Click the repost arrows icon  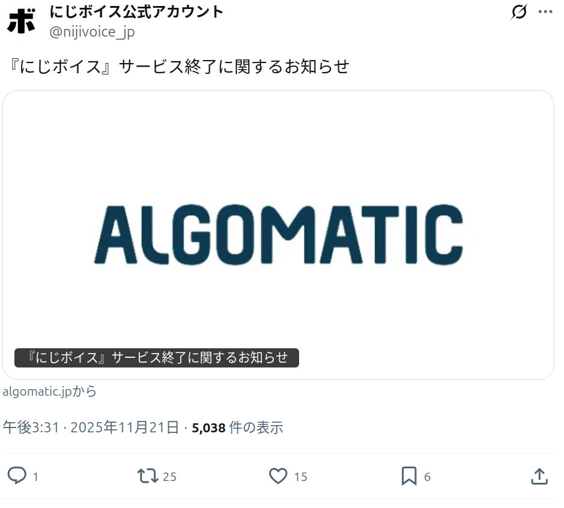(x=148, y=476)
